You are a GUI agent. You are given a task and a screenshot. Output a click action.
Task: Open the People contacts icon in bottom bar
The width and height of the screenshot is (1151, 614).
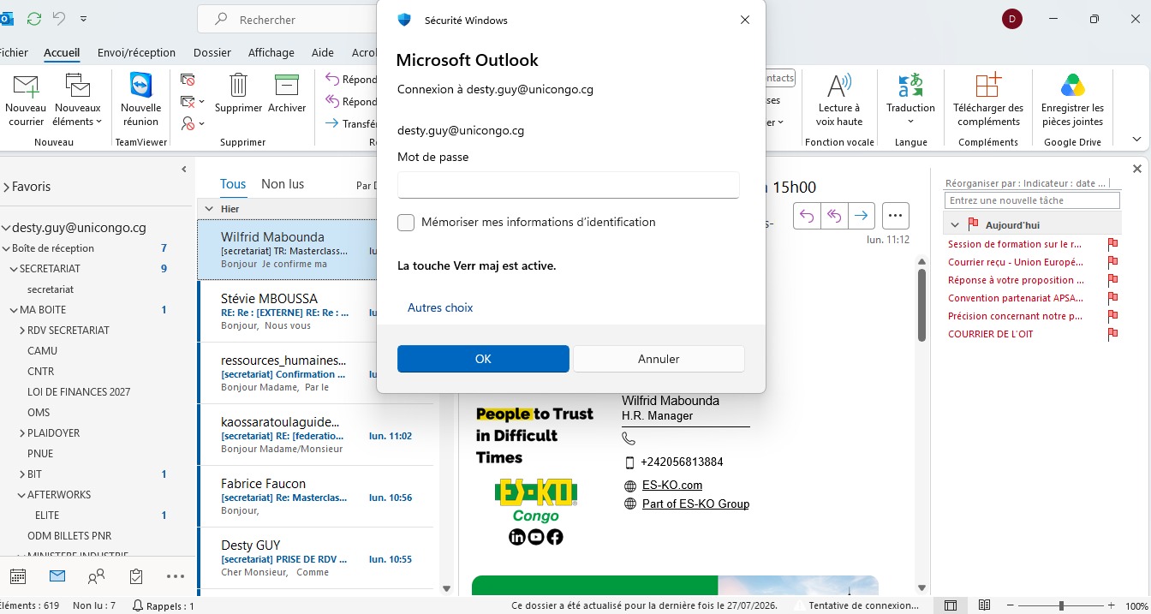point(97,576)
